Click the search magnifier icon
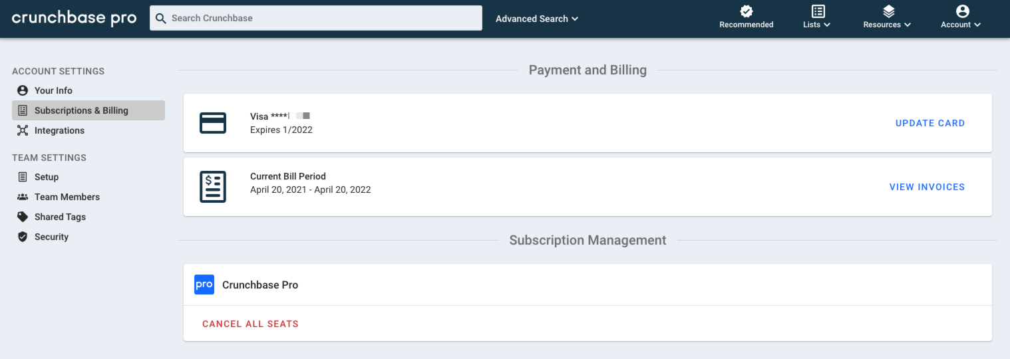This screenshot has width=1010, height=359. [x=160, y=19]
